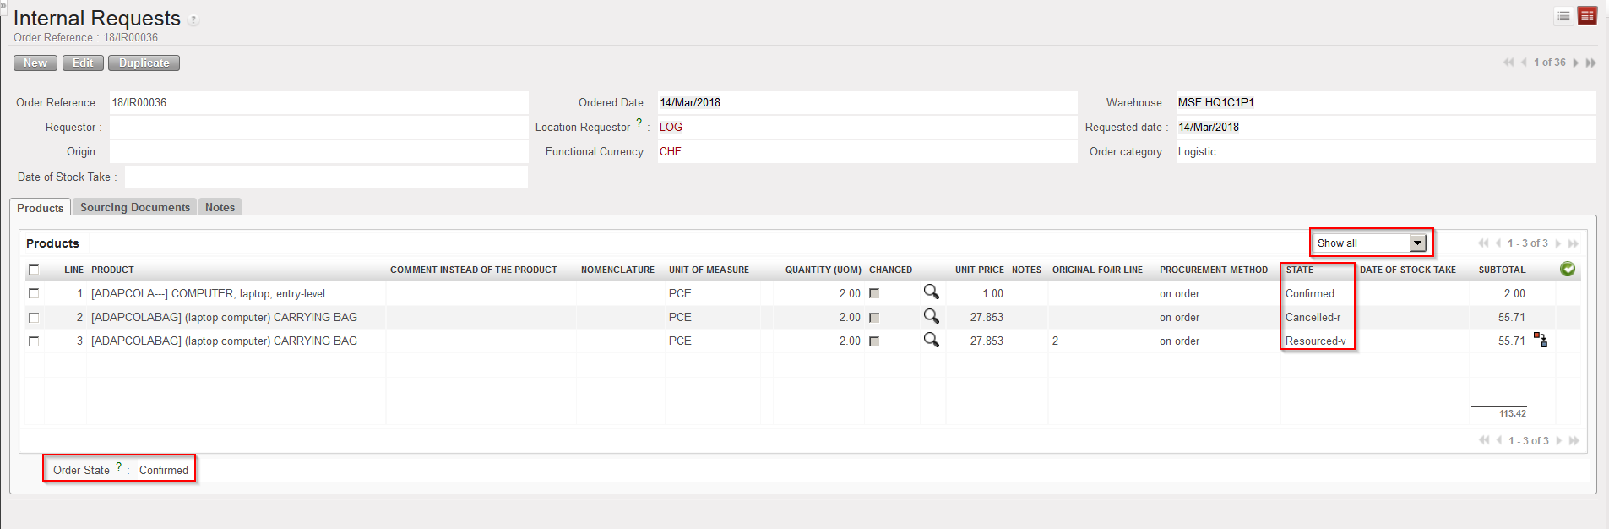Select checkbox for line 2 CARRYING BAG
The height and width of the screenshot is (529, 1609).
34,317
